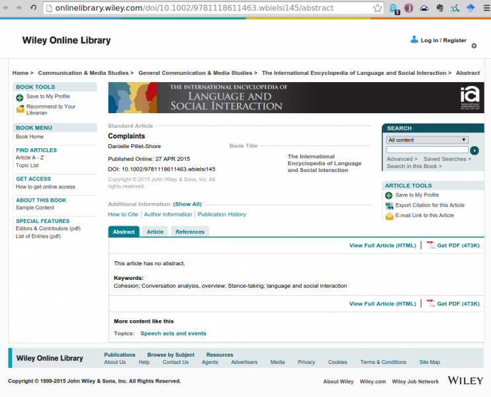Open Browse by Subject footer menu
Image resolution: width=491 pixels, height=397 pixels.
tap(171, 355)
